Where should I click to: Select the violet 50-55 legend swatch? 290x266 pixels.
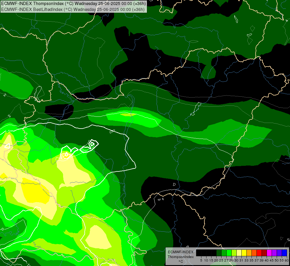tap(279, 253)
